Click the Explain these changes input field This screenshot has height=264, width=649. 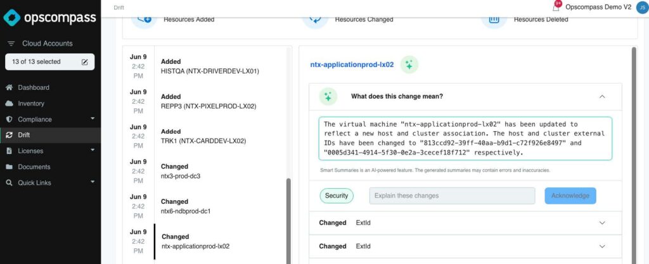(452, 196)
